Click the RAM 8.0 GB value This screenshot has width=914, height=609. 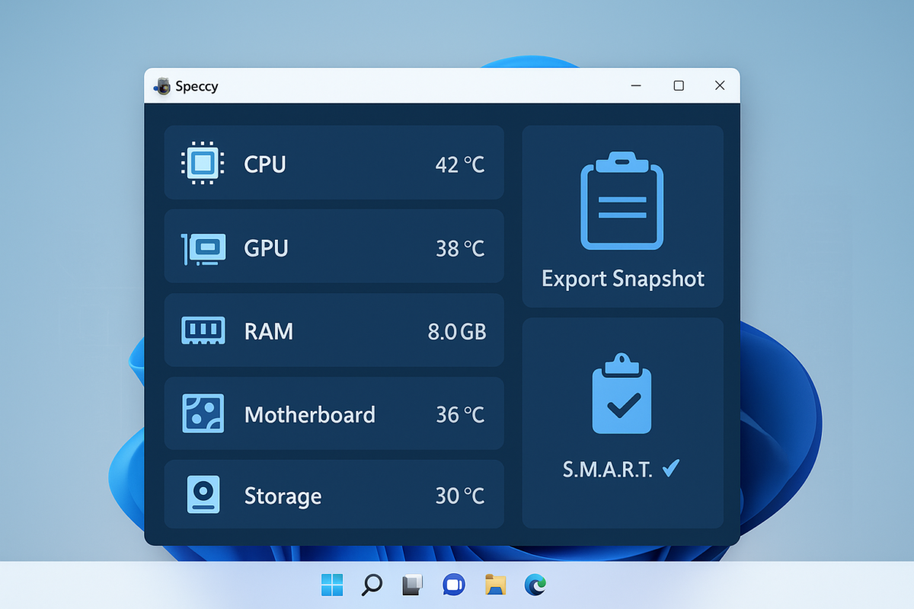click(x=456, y=332)
